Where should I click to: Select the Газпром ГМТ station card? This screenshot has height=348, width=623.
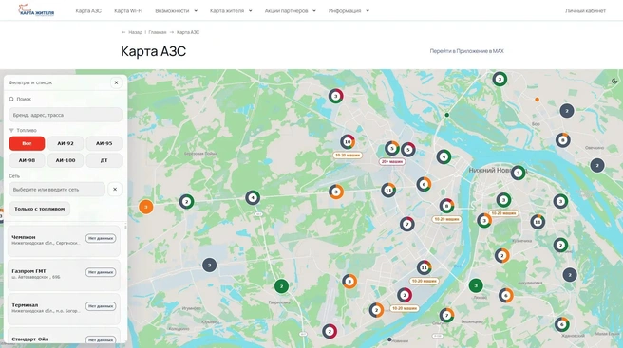coord(64,275)
